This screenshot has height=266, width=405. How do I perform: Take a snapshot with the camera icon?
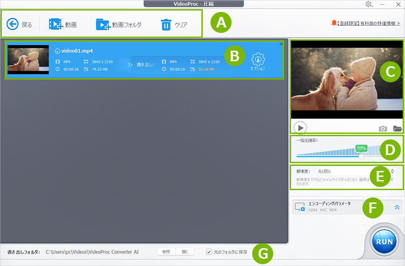coord(383,128)
